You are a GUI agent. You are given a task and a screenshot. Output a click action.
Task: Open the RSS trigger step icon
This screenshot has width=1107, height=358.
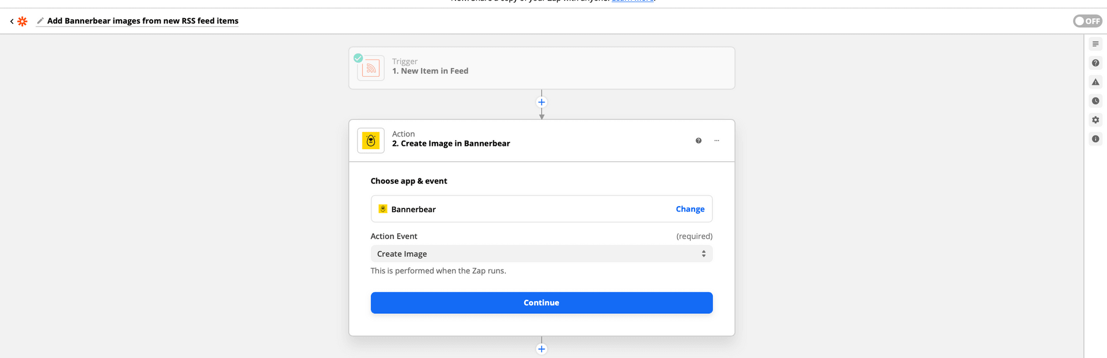pyautogui.click(x=371, y=69)
